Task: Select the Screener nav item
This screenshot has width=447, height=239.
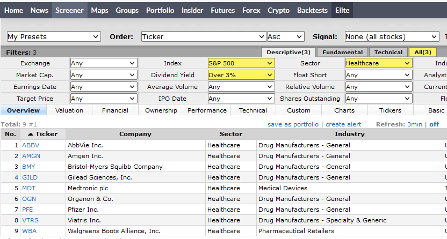Action: click(69, 10)
